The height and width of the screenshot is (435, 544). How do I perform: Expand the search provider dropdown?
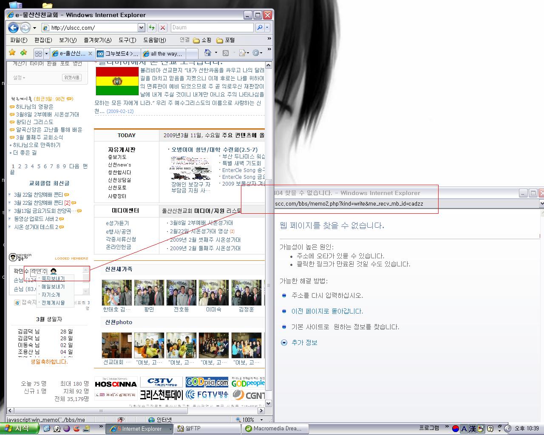click(267, 28)
